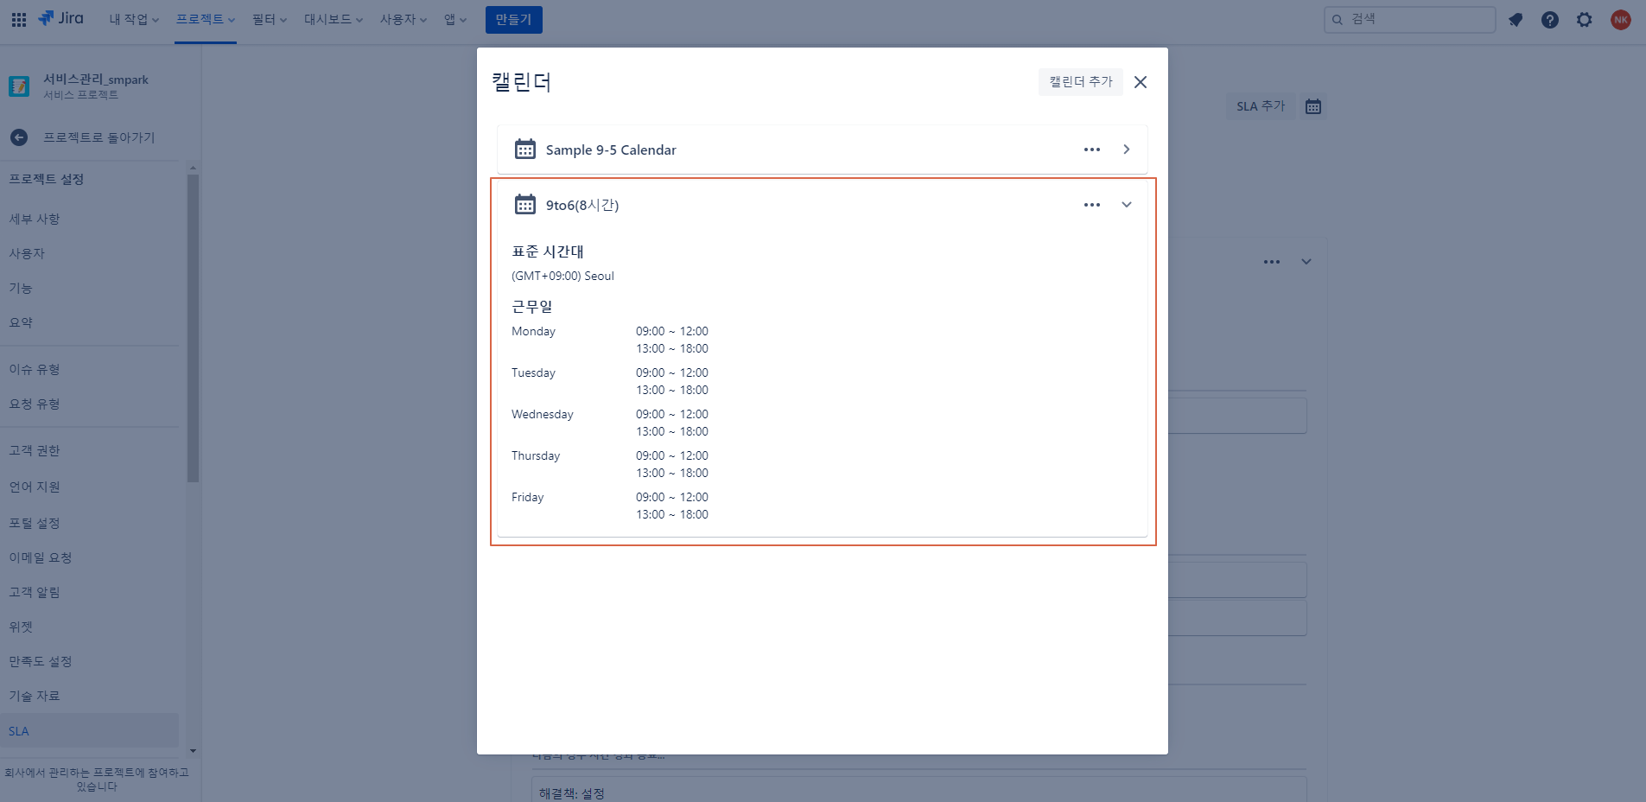Screen dimensions: 1646x802
Task: Open the 대시보드 dropdown menu
Action: point(333,19)
